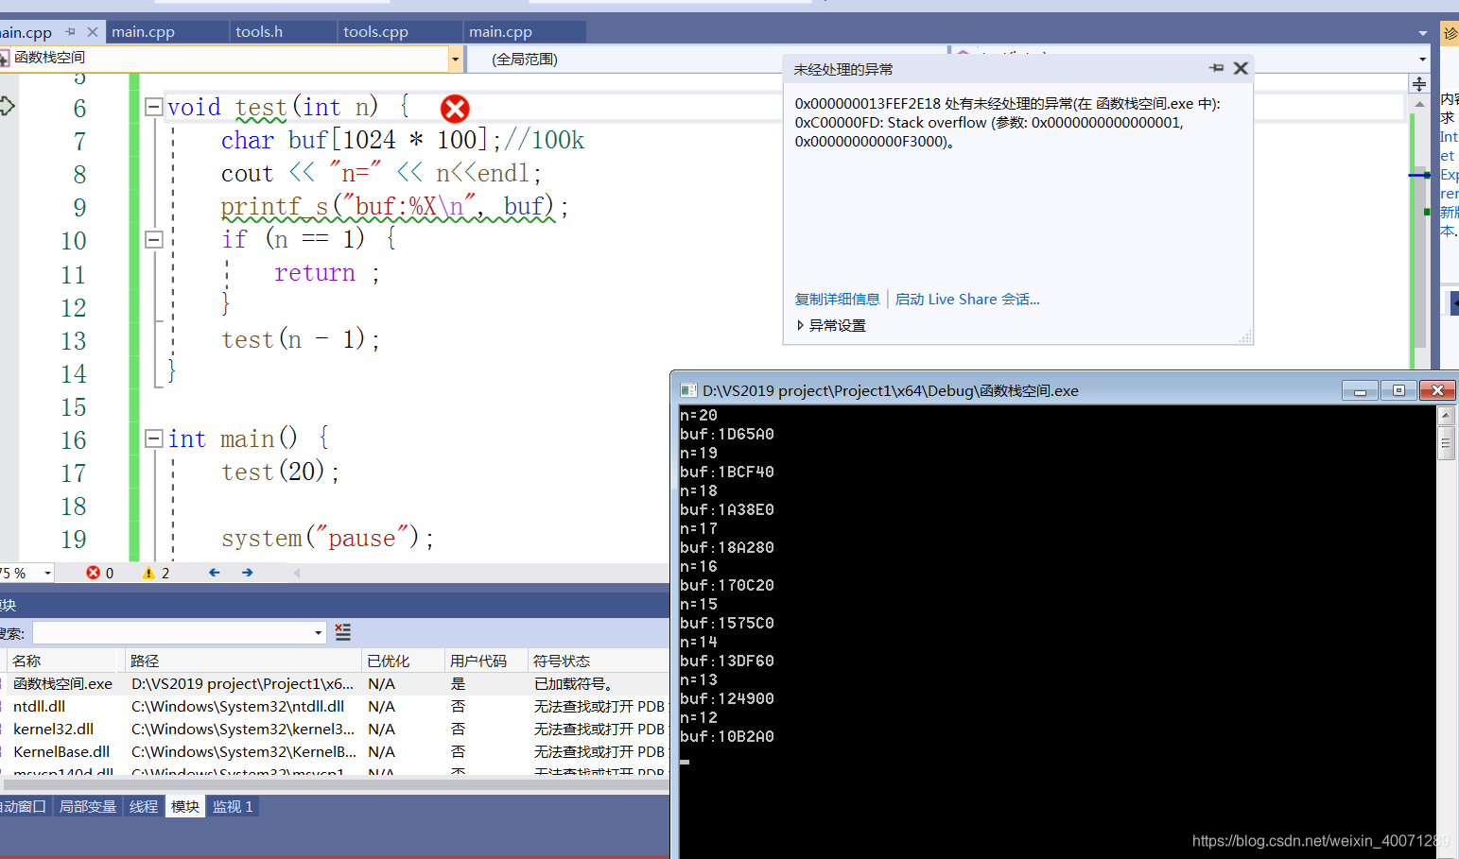
Task: Collapse the if (n == 1) block
Action: click(x=153, y=239)
